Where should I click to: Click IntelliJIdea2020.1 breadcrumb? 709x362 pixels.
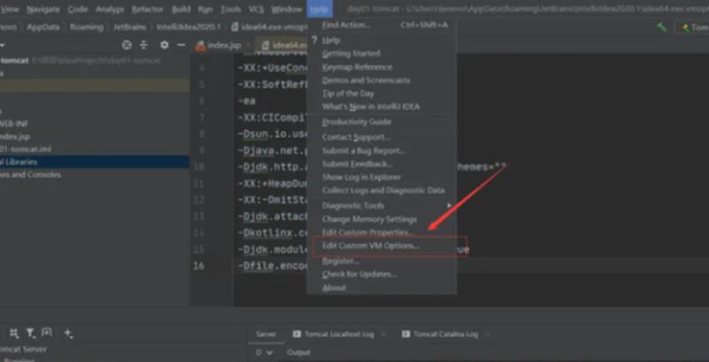[189, 27]
